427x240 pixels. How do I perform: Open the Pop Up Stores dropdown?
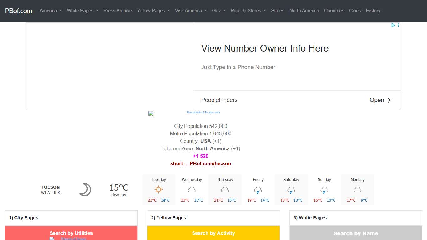coord(248,11)
